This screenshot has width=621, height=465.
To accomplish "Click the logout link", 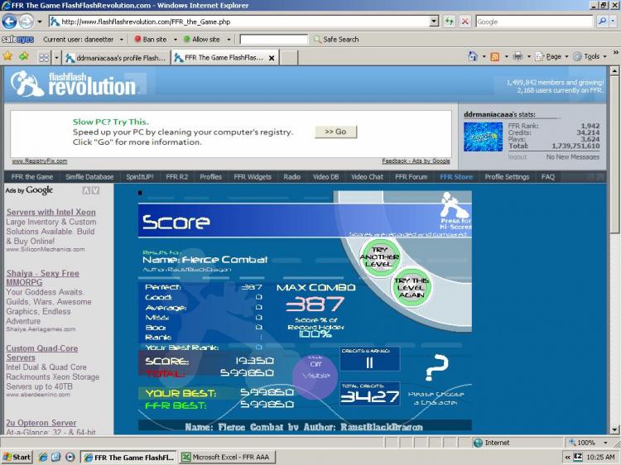I will pyautogui.click(x=517, y=157).
